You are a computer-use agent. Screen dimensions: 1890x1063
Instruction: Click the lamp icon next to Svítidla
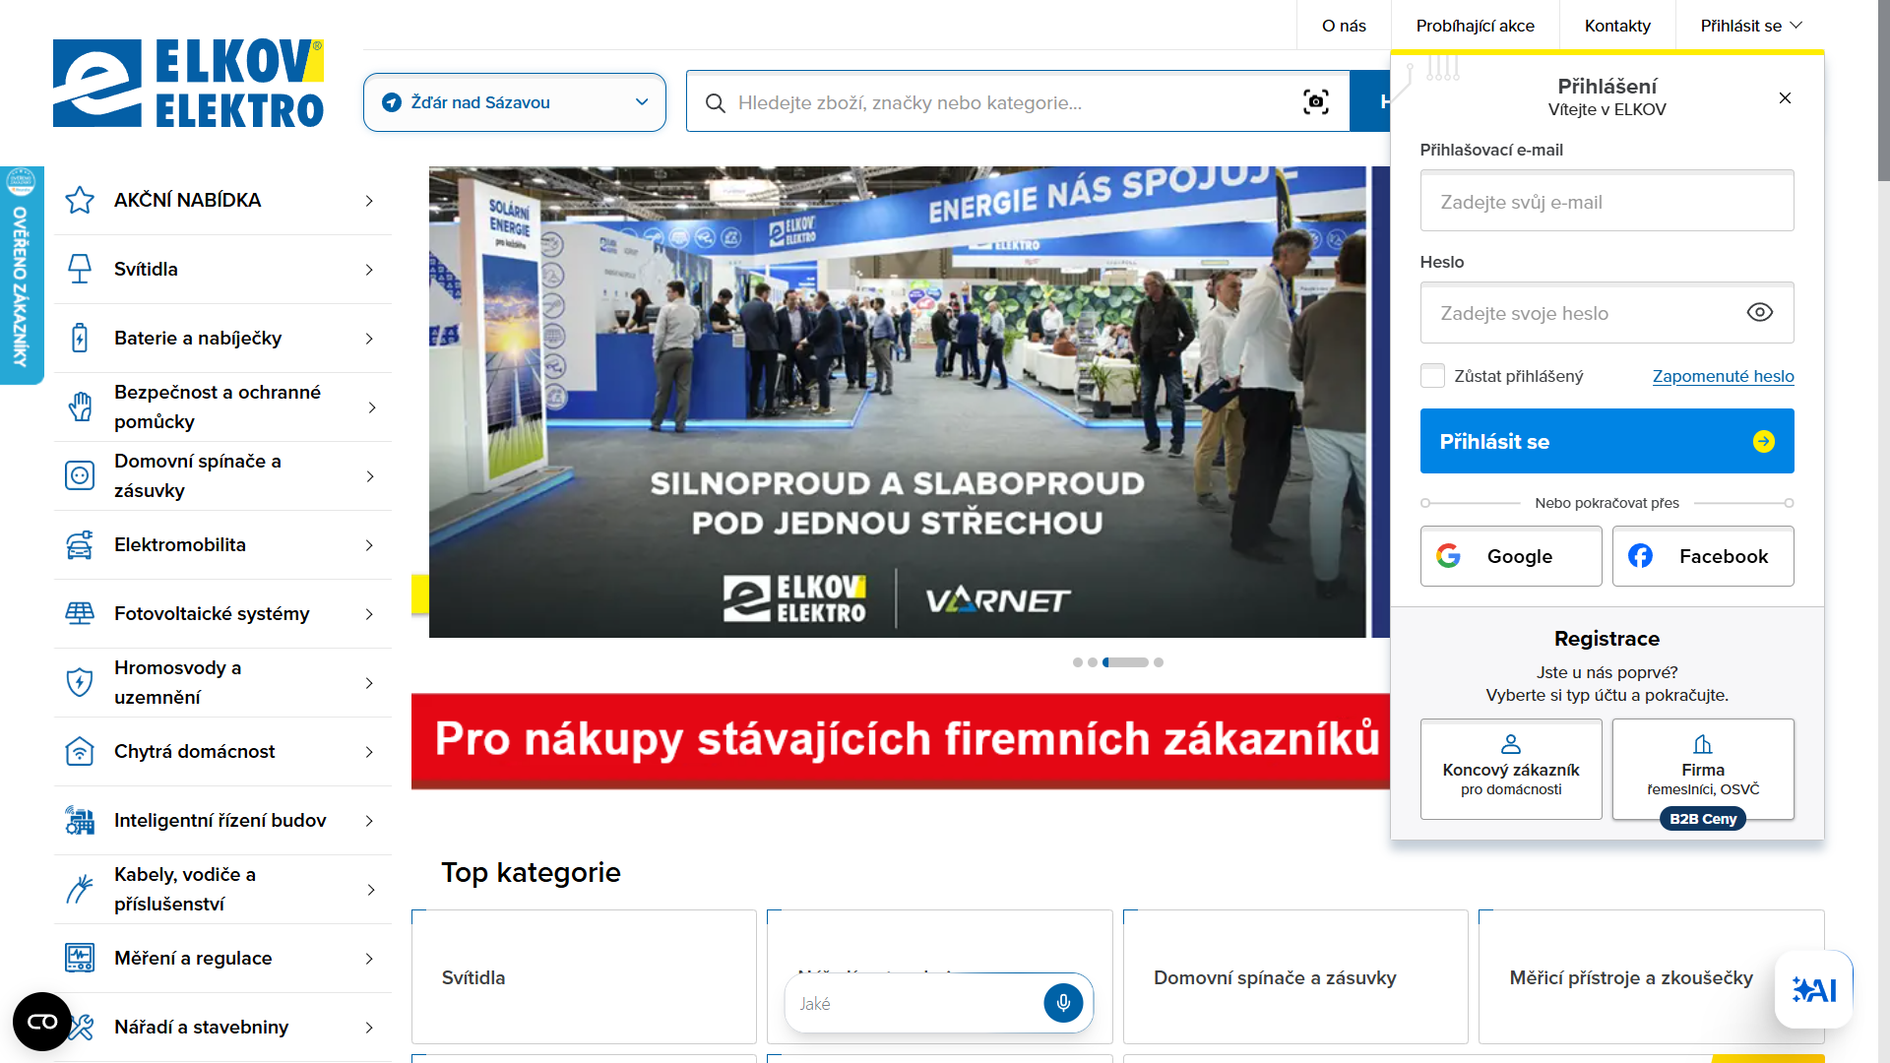coord(80,269)
